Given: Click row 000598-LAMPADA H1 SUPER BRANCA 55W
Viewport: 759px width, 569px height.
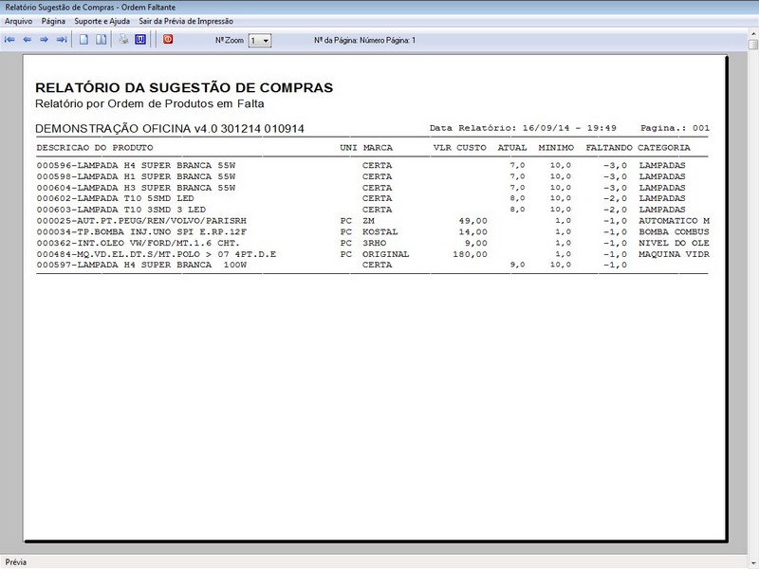Looking at the screenshot, I should coord(372,176).
